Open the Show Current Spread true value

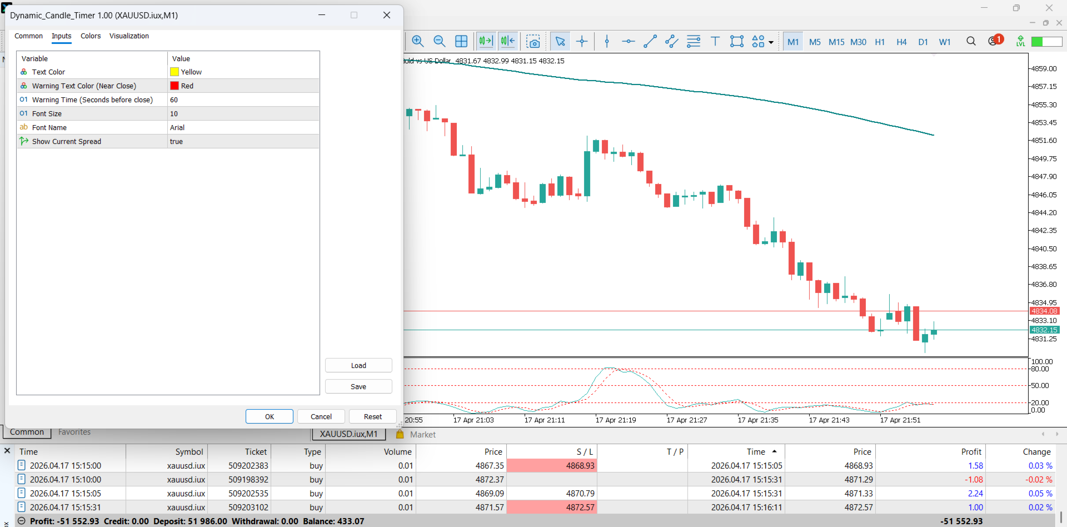click(x=243, y=141)
